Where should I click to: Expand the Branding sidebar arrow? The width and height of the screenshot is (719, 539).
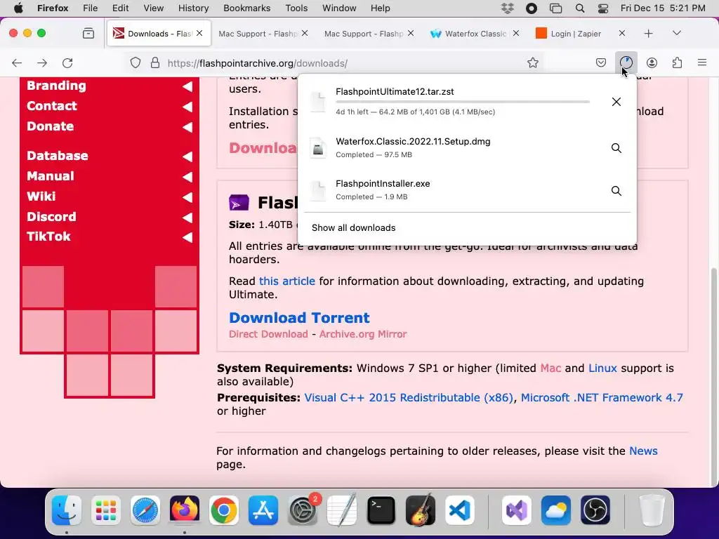coord(187,86)
